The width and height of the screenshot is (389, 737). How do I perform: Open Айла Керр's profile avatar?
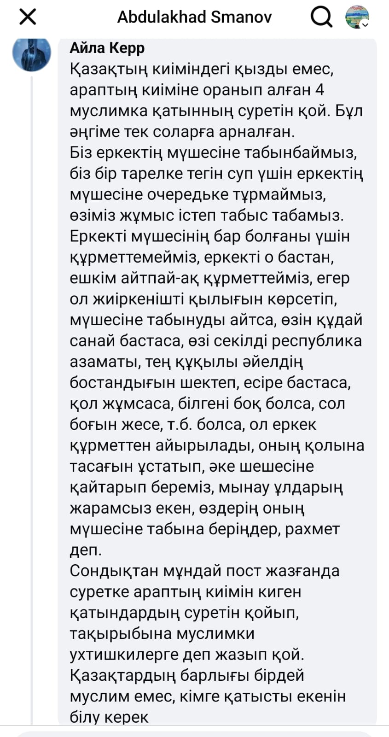[x=31, y=52]
